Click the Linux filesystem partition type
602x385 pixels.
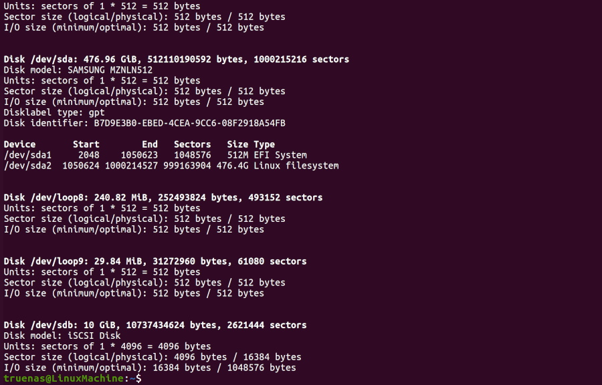pyautogui.click(x=296, y=166)
